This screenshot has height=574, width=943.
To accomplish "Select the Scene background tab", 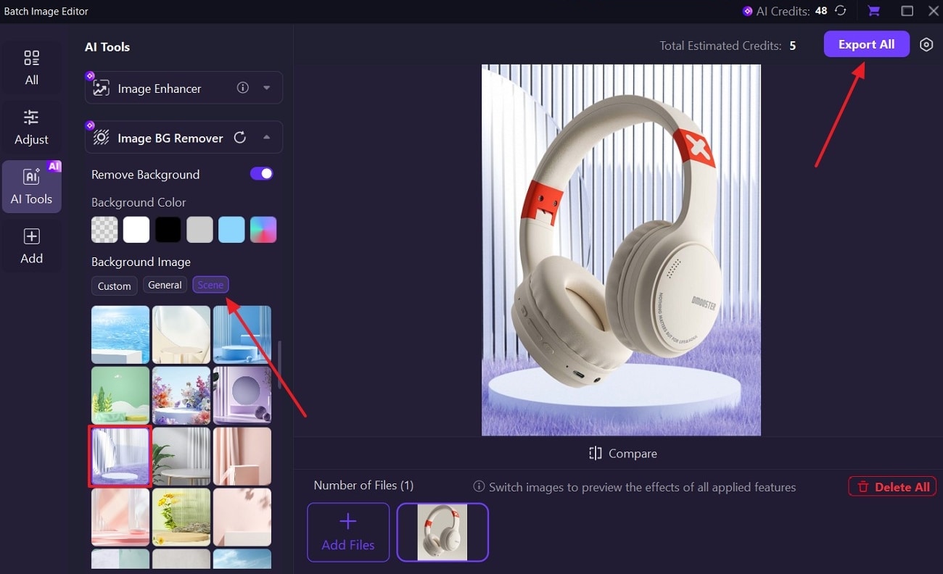I will pos(210,285).
